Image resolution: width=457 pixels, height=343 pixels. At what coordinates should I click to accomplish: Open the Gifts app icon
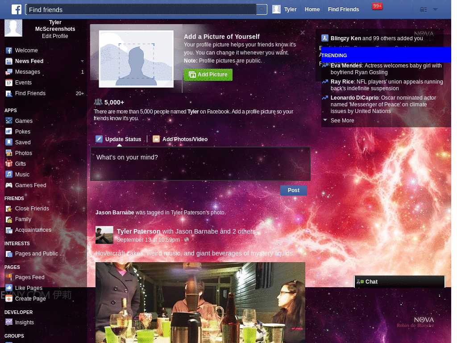coord(9,163)
